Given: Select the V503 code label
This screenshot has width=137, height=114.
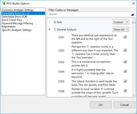Looking at the screenshot, I should coord(61,62).
